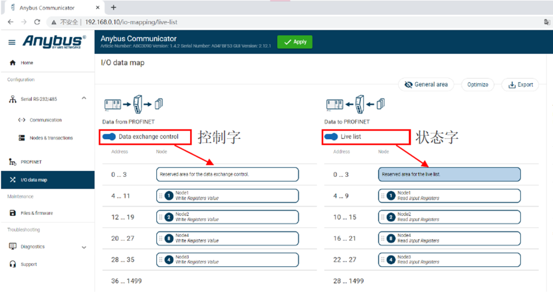
Task: Click the browser back arrow
Action: pos(11,22)
